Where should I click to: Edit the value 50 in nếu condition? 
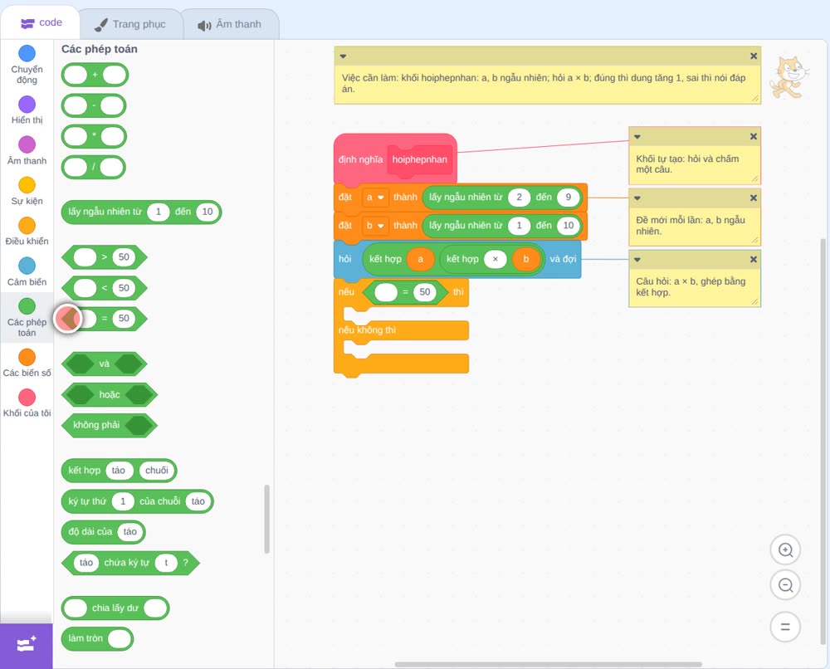[424, 292]
